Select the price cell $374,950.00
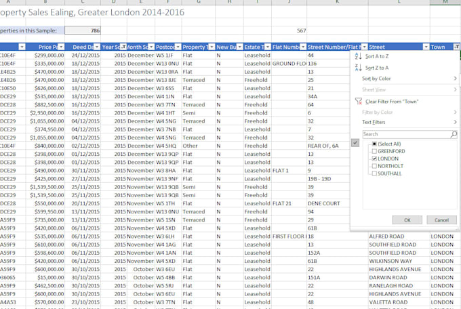 tap(45, 129)
